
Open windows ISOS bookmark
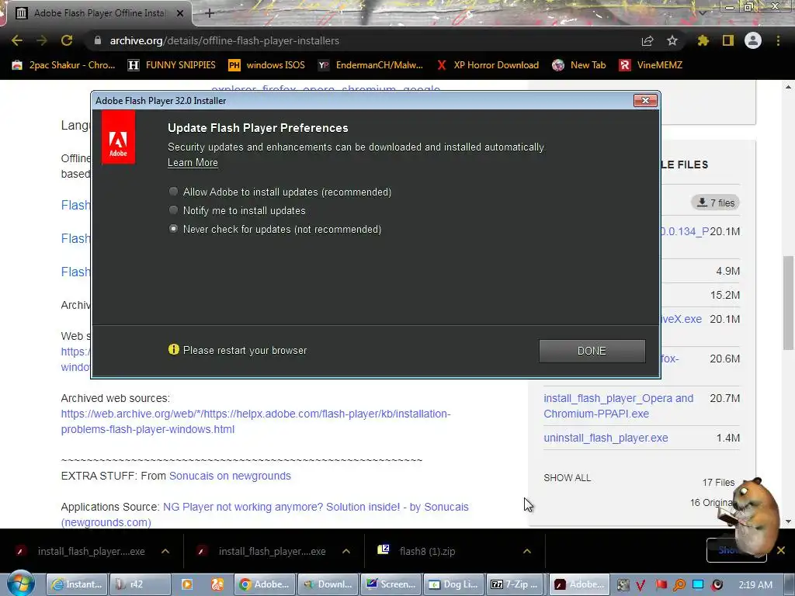(267, 65)
